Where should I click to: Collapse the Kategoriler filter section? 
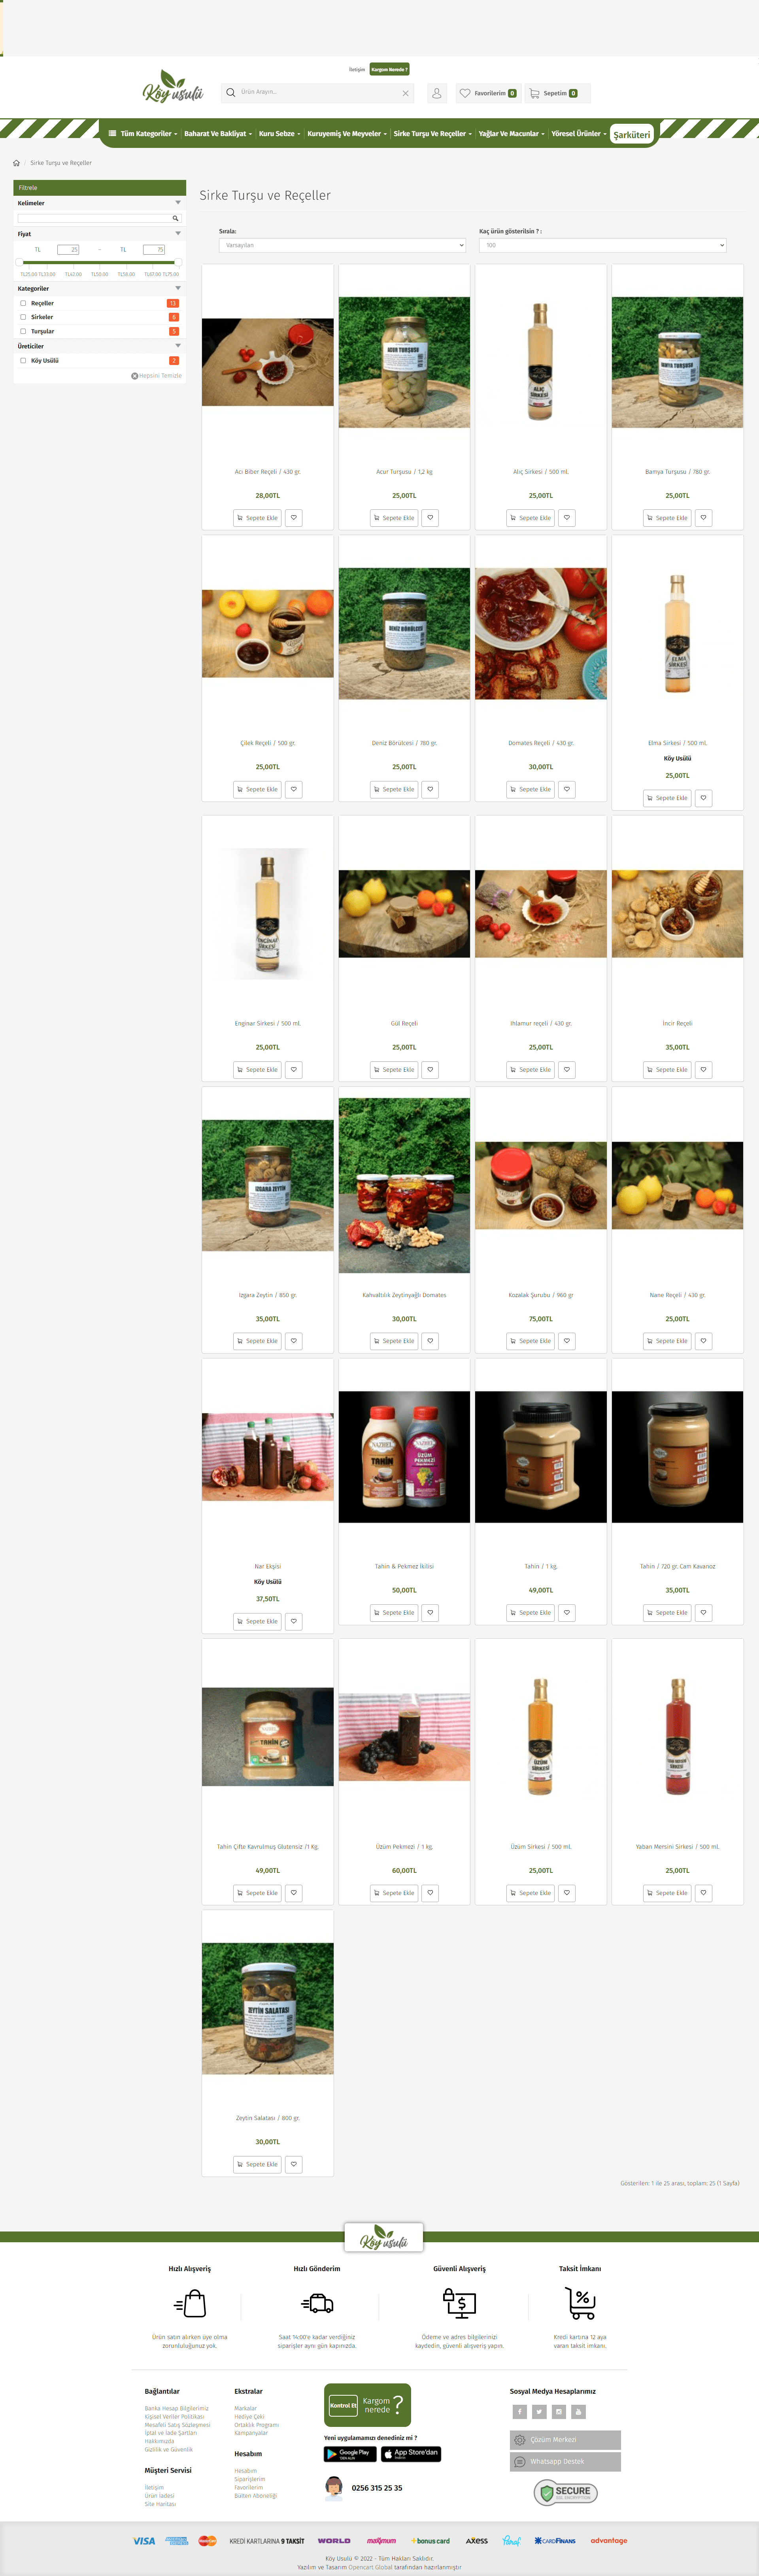point(178,288)
